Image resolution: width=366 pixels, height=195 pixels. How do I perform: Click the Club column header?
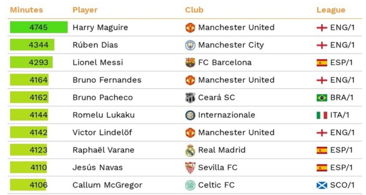coord(194,10)
